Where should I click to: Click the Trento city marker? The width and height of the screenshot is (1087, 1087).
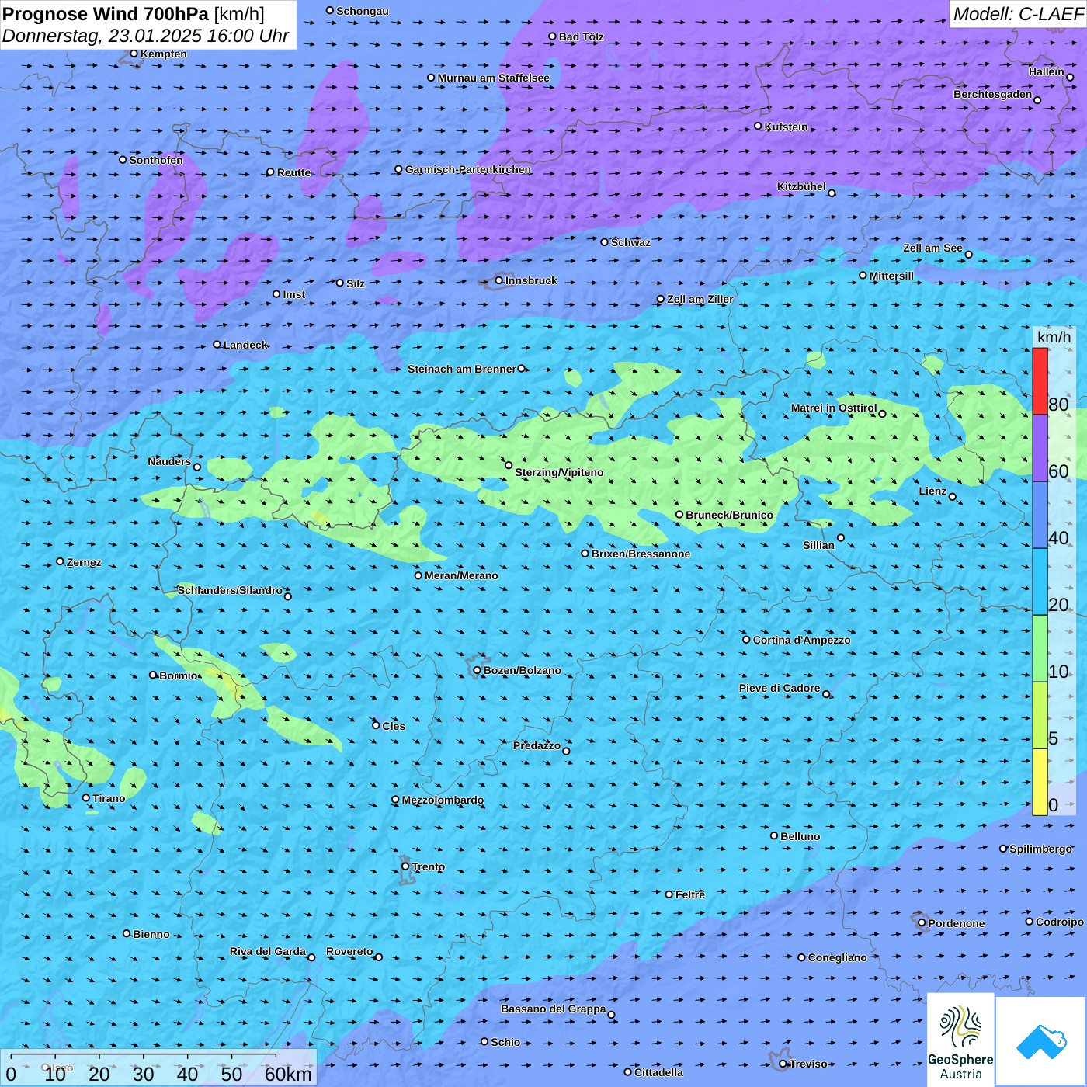405,866
